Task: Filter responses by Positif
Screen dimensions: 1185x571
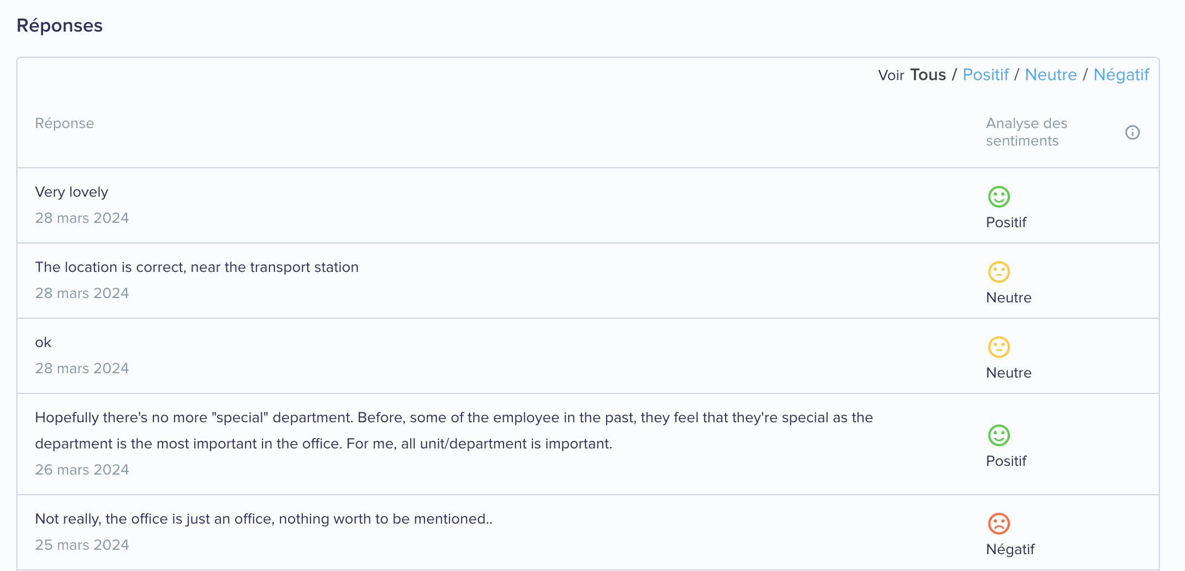Action: coord(985,75)
